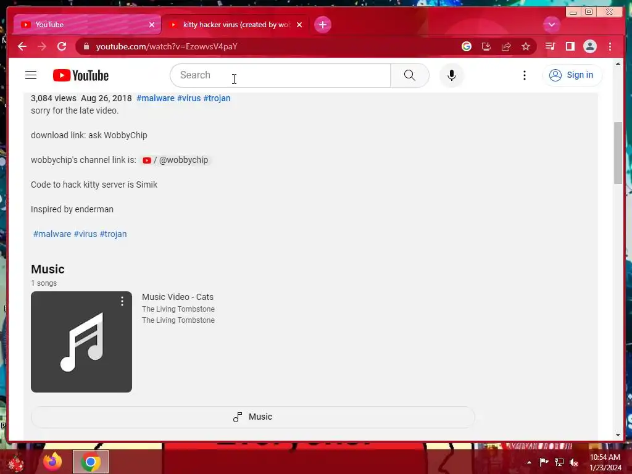Open the song card three-dot menu
The image size is (632, 474).
coord(122,301)
